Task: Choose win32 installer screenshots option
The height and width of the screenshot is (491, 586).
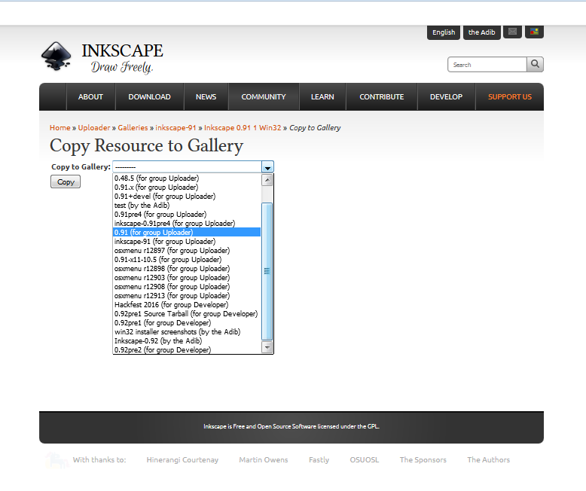Action: (x=187, y=332)
